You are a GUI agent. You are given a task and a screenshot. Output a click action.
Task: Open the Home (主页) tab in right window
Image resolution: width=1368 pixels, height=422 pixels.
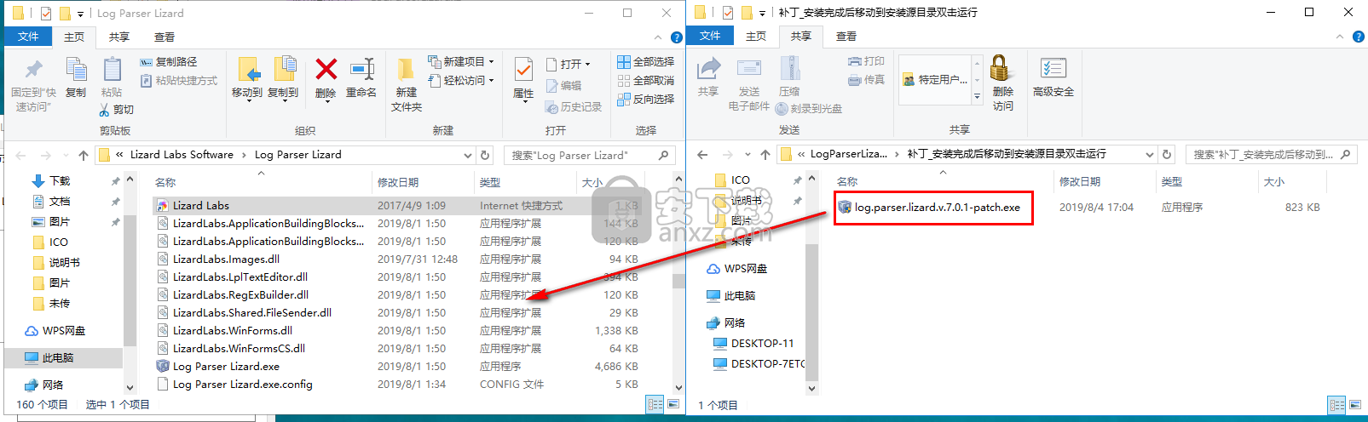pyautogui.click(x=756, y=37)
